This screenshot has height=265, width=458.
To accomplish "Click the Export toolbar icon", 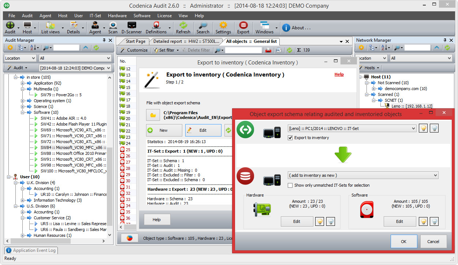I will [243, 25].
